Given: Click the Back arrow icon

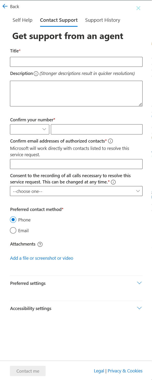Looking at the screenshot, I should [x=5, y=6].
